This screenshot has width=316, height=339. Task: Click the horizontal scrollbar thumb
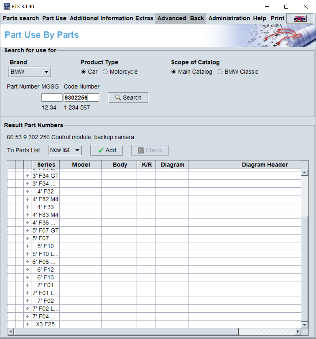click(x=126, y=331)
